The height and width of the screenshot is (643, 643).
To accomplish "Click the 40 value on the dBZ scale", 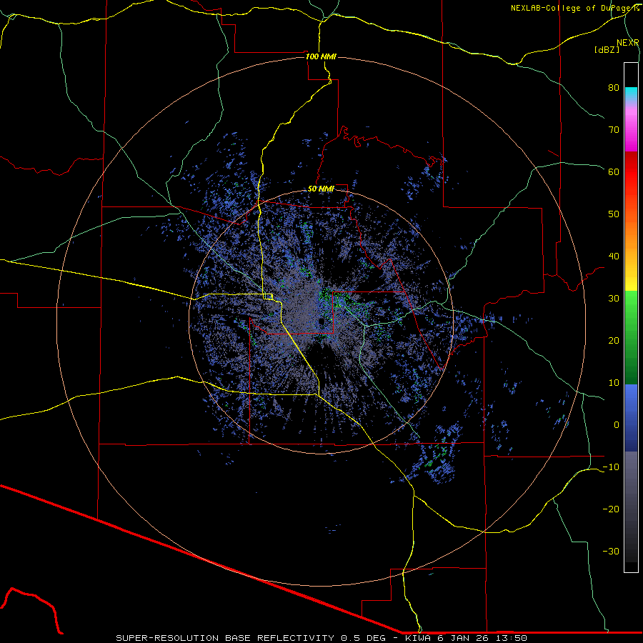I will [614, 256].
